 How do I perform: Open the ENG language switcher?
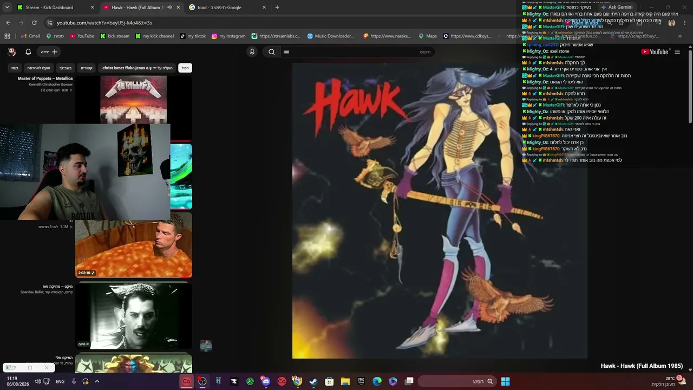click(60, 381)
